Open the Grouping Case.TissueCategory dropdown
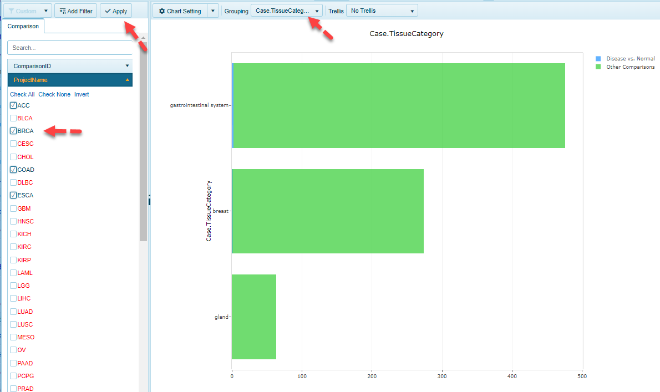 287,11
